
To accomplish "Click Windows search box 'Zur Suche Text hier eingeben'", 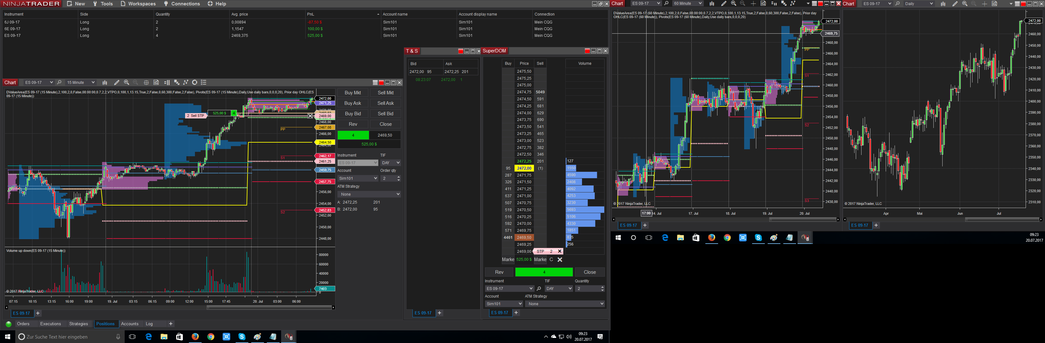I will 69,337.
